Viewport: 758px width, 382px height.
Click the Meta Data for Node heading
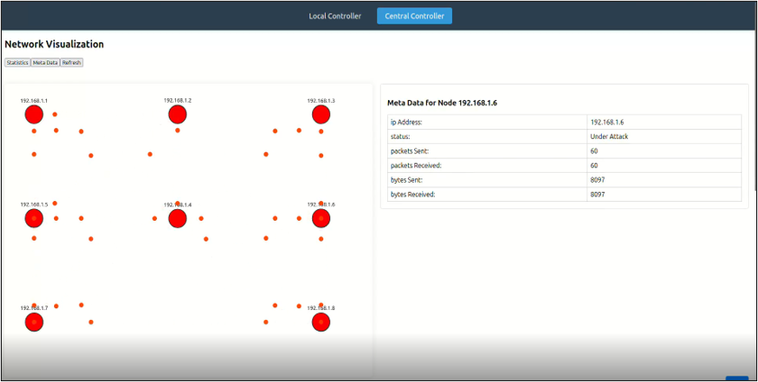click(442, 103)
